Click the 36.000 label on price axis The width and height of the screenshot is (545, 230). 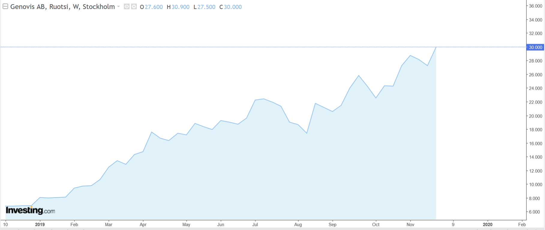point(535,6)
